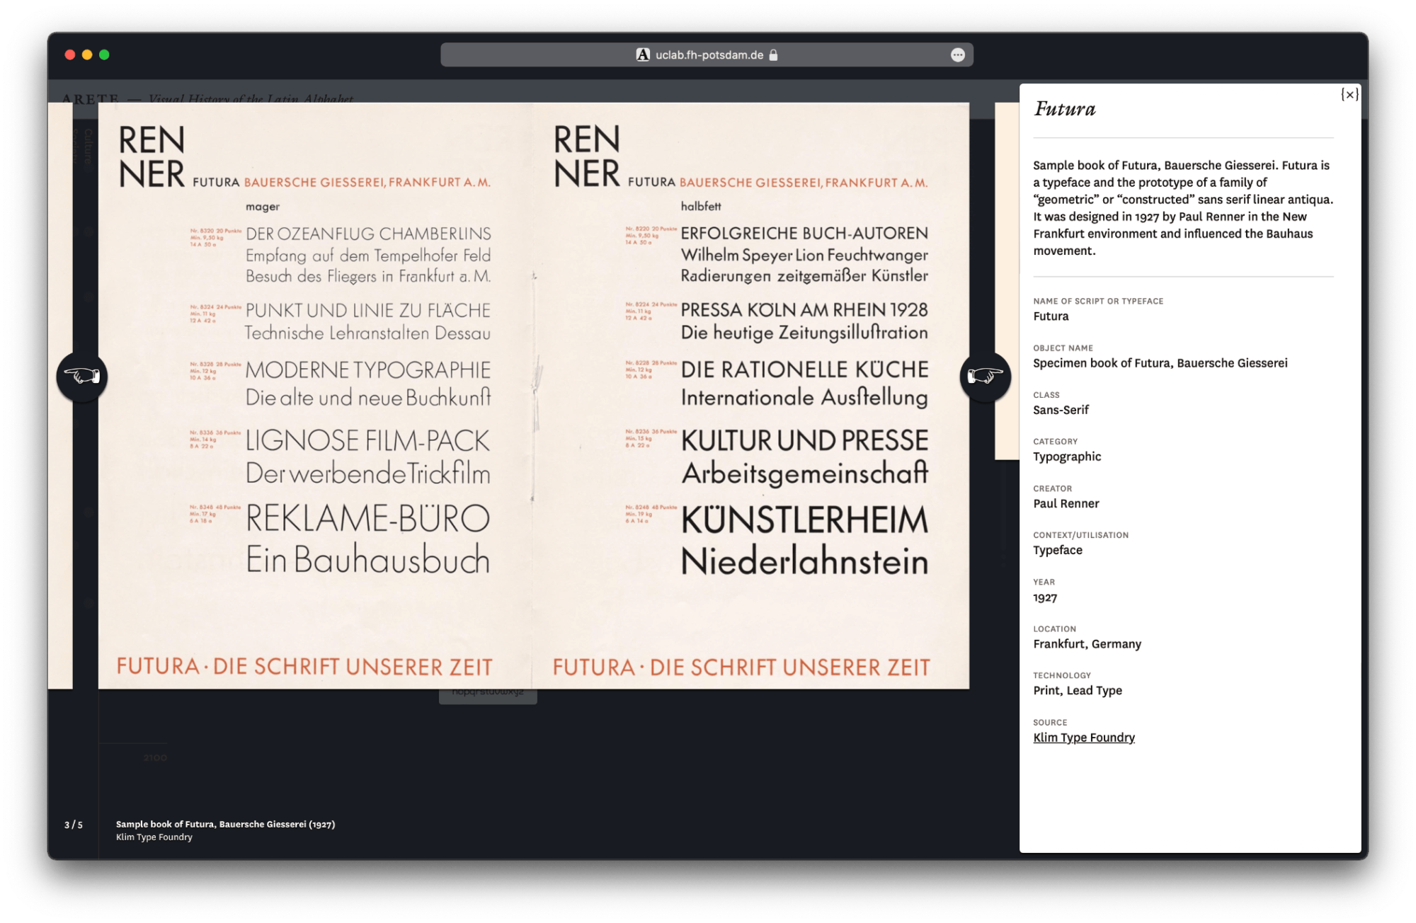This screenshot has height=923, width=1416.
Task: Click the Futura specimen book image
Action: point(533,396)
